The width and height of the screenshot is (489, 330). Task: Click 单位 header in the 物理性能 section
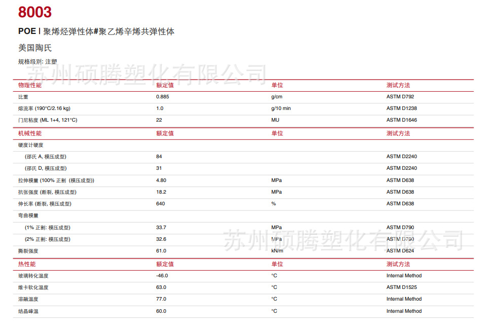tap(277, 85)
